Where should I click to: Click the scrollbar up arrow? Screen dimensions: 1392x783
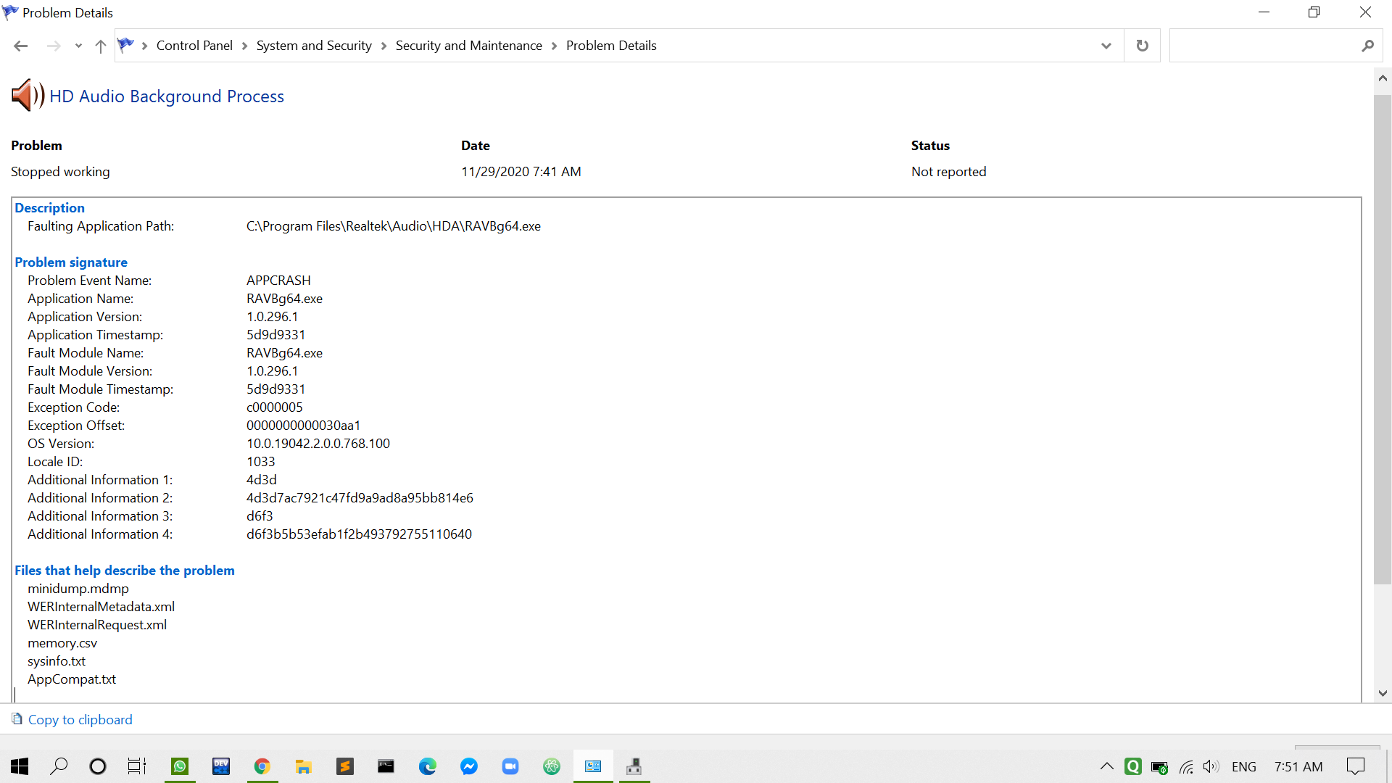point(1383,78)
